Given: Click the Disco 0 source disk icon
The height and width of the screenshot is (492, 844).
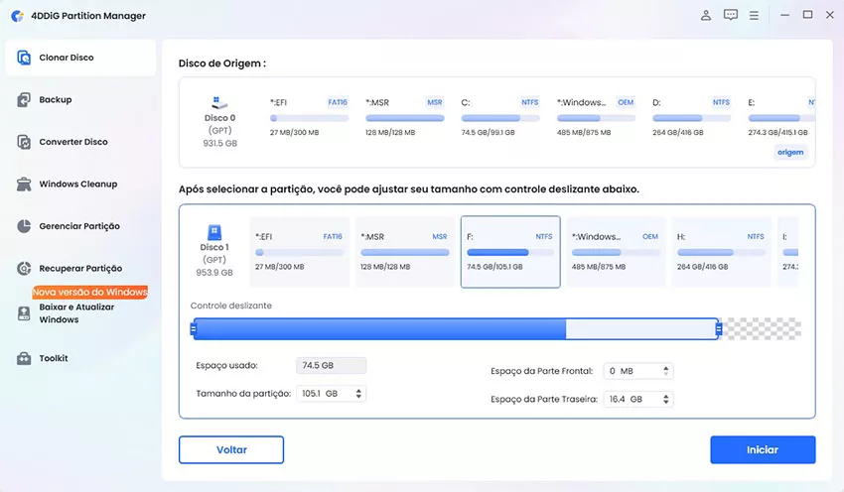Looking at the screenshot, I should [219, 102].
